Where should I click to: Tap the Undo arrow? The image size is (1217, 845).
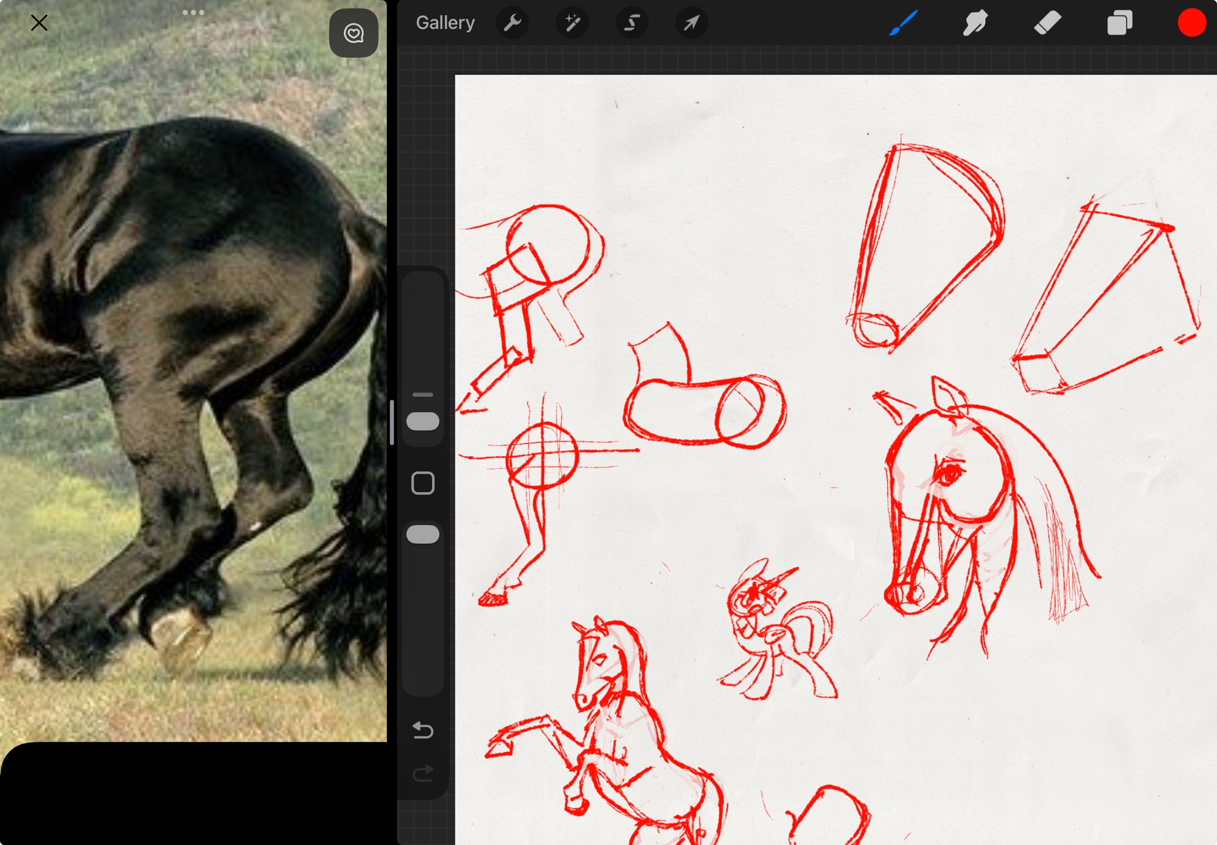click(x=423, y=729)
